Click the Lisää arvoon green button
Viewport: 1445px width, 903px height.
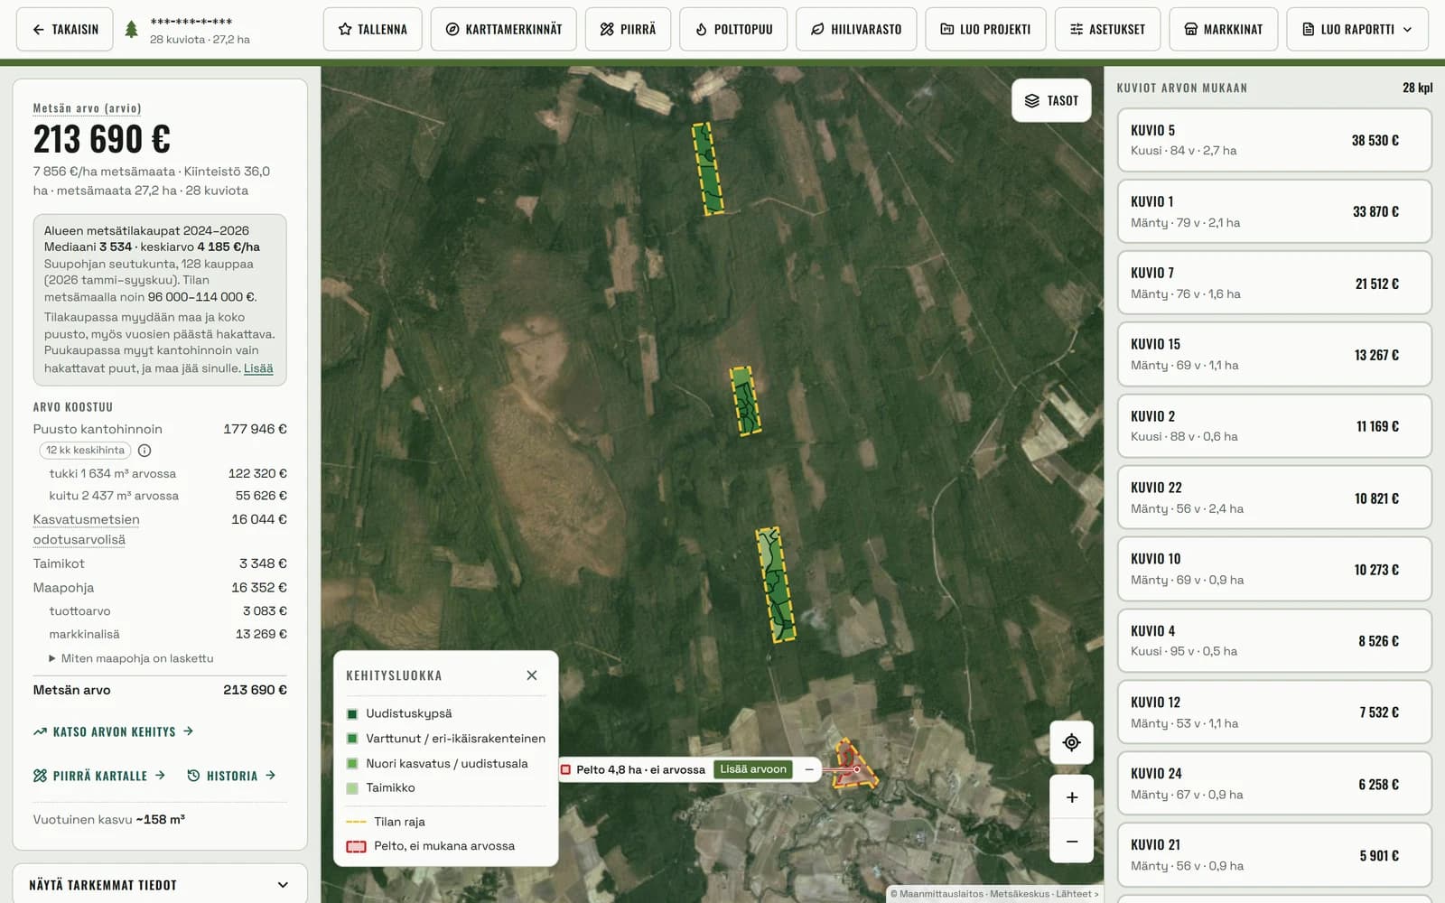click(x=753, y=769)
